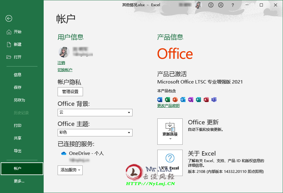Select 保存 in the sidebar

[18, 88]
